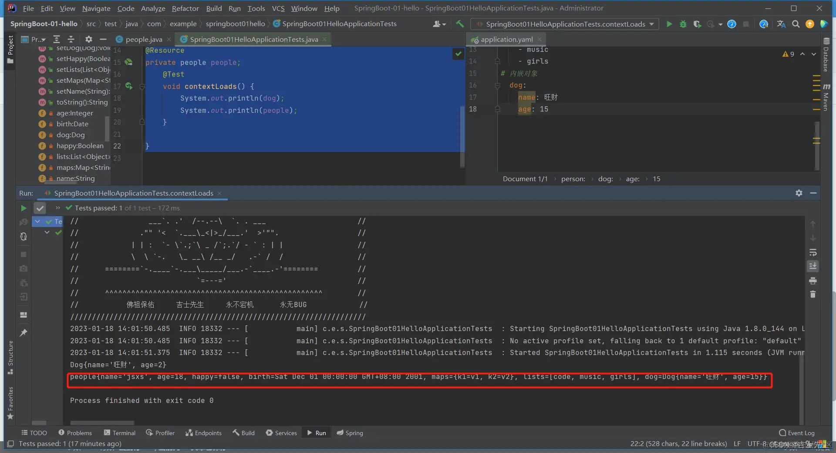836x453 pixels.
Task: Open the Event Log
Action: (x=797, y=433)
